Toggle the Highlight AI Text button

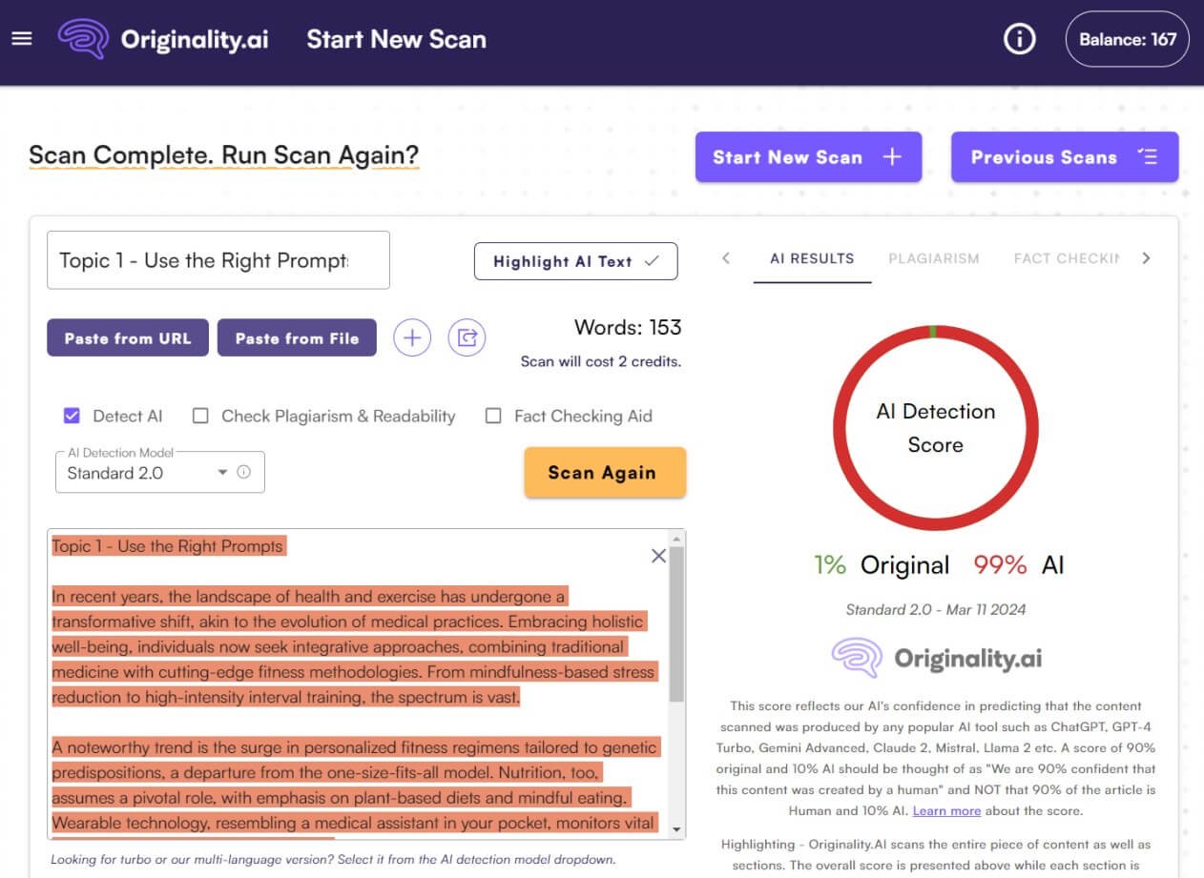point(575,261)
